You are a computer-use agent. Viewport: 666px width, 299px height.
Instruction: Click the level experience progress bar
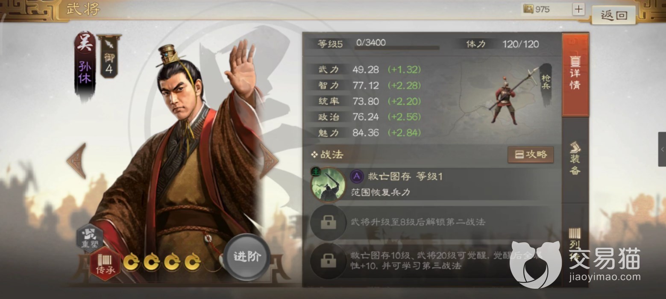396,48
